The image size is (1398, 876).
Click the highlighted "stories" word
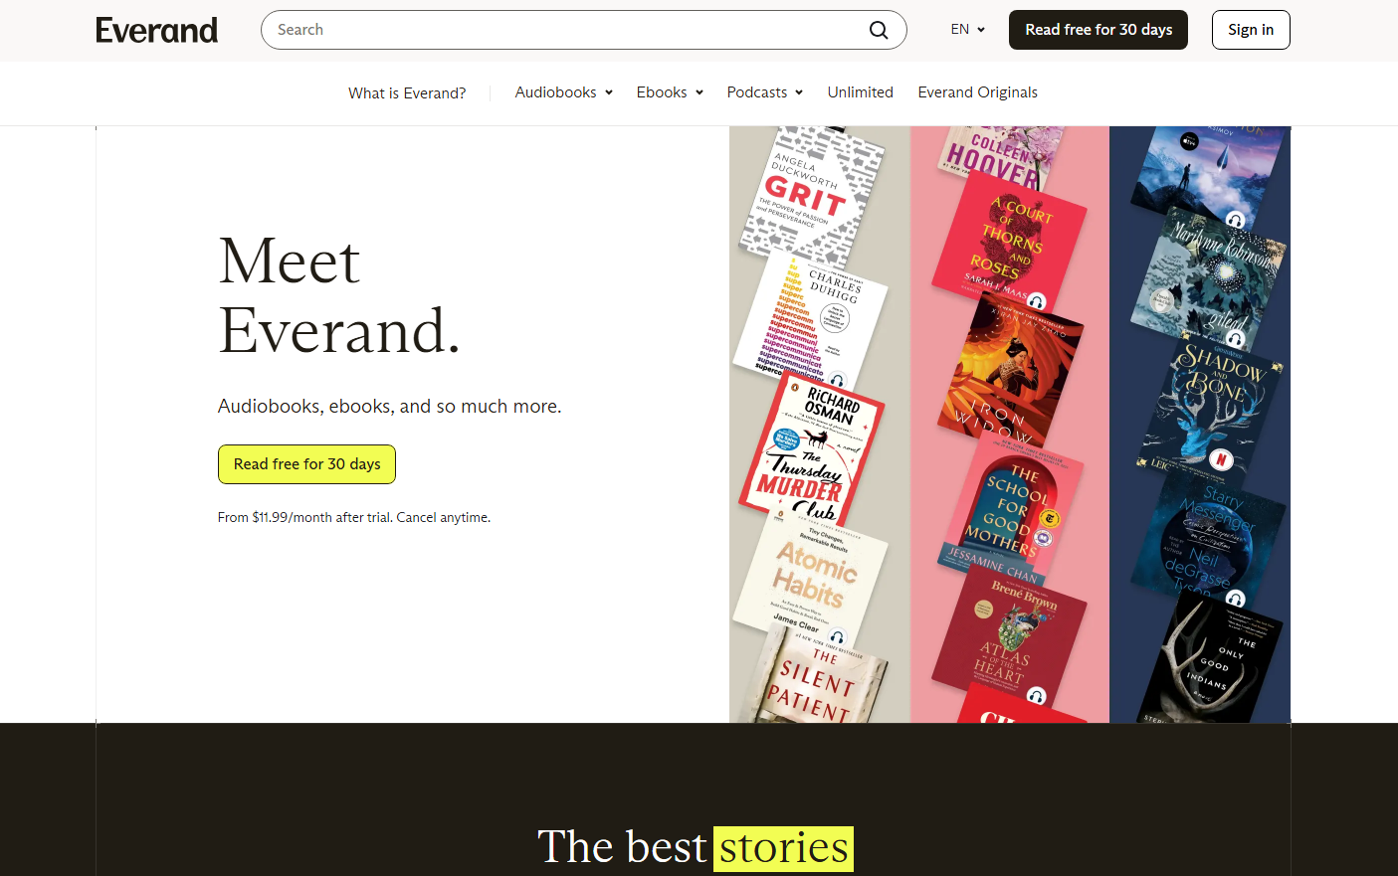click(x=784, y=848)
